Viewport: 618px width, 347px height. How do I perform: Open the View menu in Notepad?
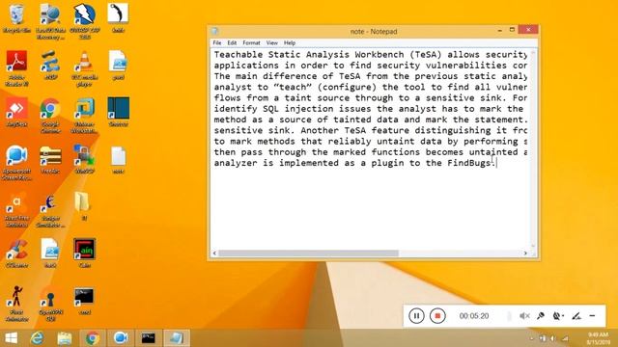click(x=272, y=42)
